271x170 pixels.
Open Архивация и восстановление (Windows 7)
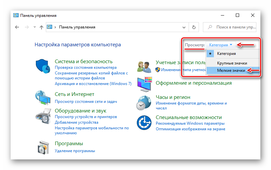(x=93, y=84)
